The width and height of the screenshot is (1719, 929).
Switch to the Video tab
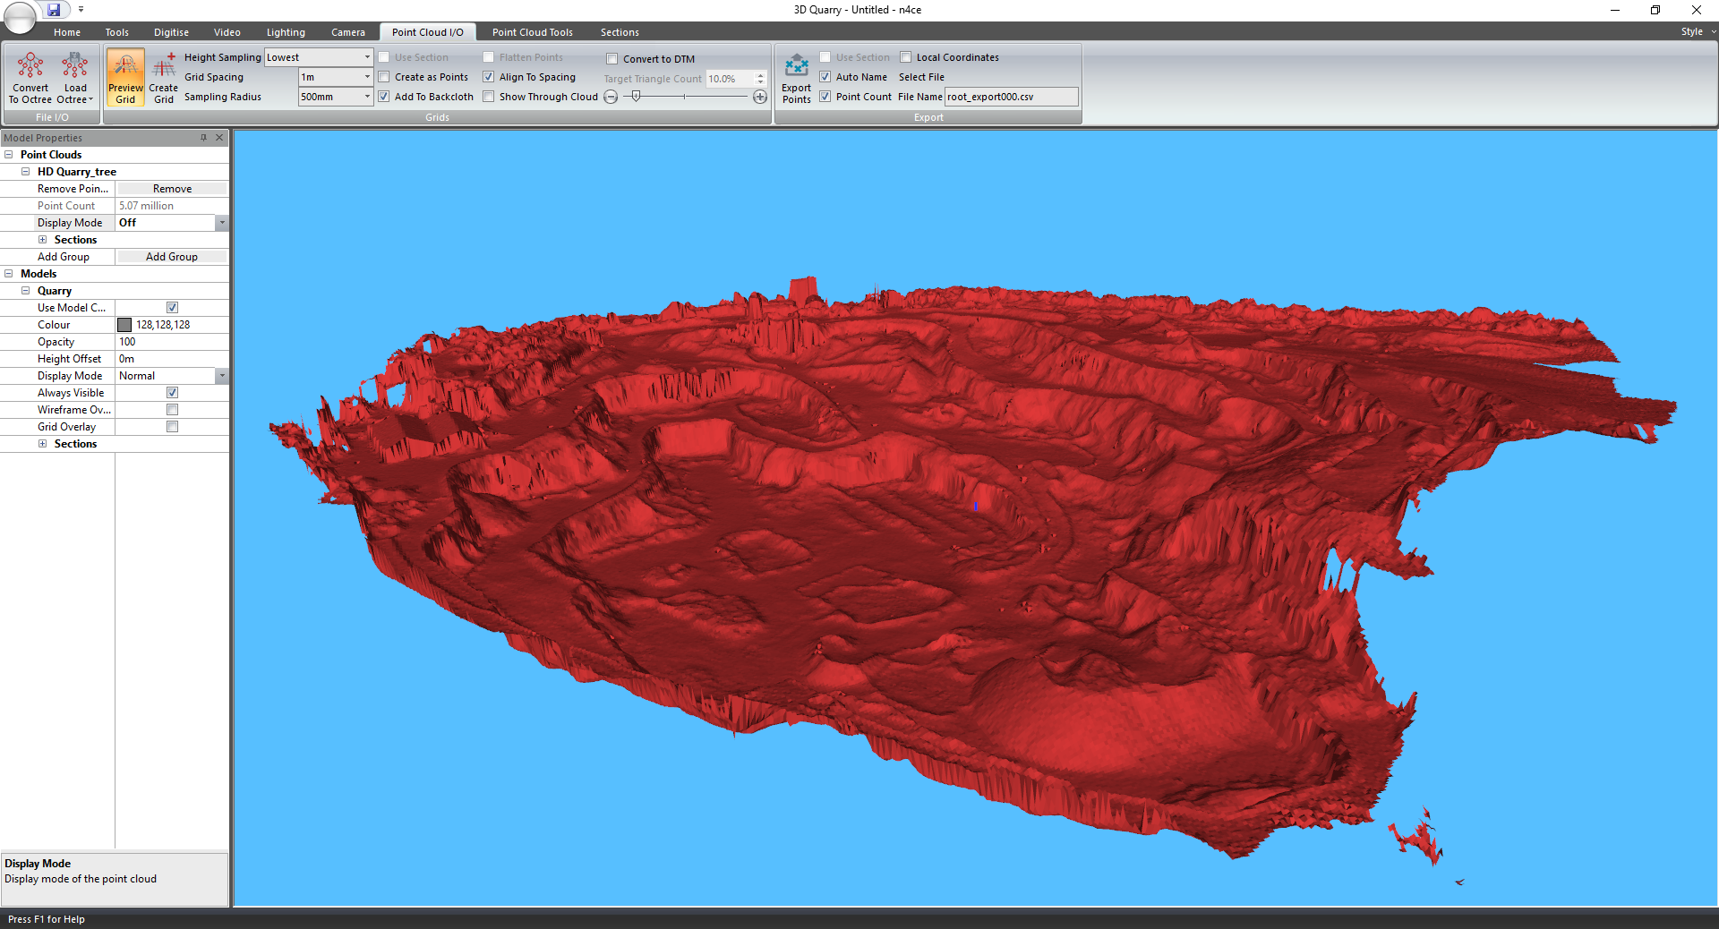pos(227,32)
